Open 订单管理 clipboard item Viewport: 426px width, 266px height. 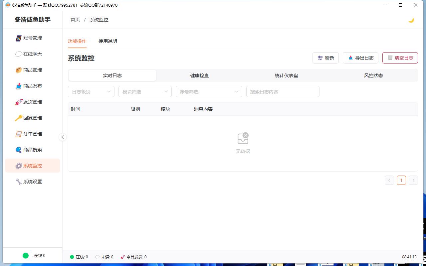(33, 134)
